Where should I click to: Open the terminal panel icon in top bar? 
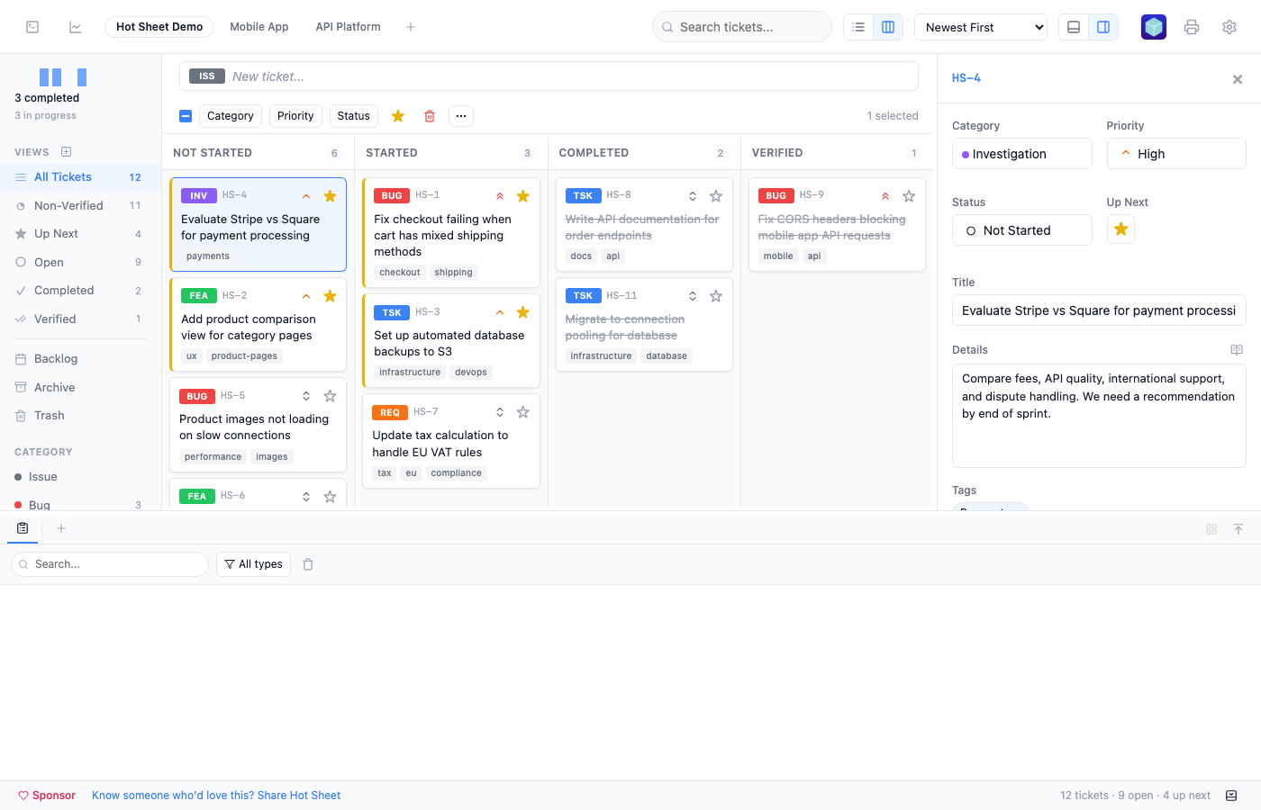32,27
